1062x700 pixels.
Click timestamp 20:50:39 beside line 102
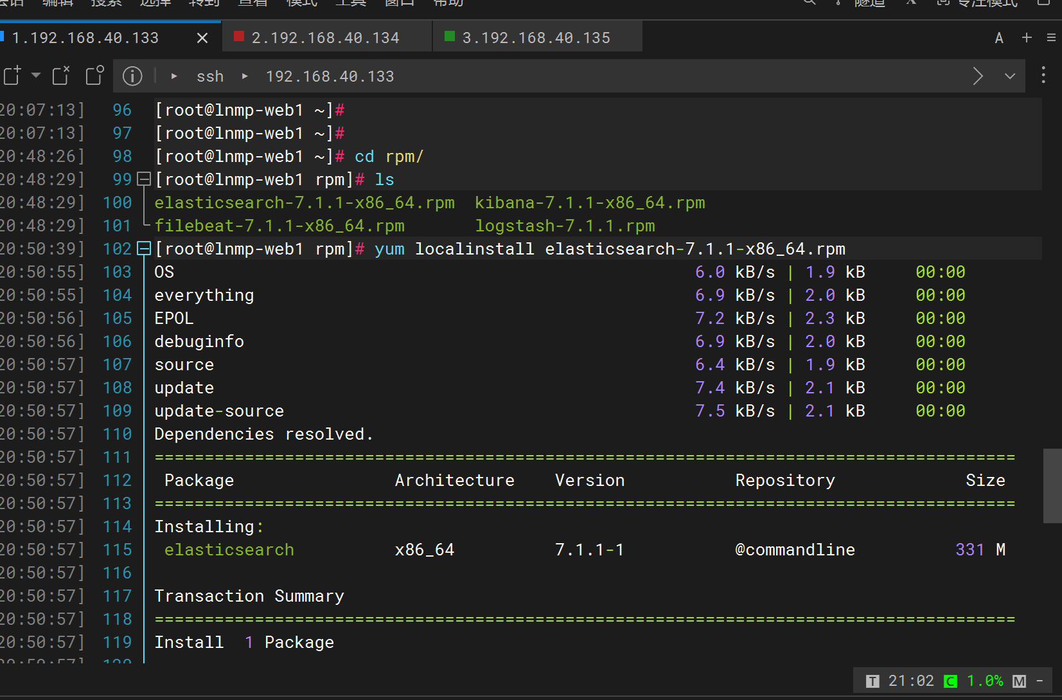coord(42,249)
